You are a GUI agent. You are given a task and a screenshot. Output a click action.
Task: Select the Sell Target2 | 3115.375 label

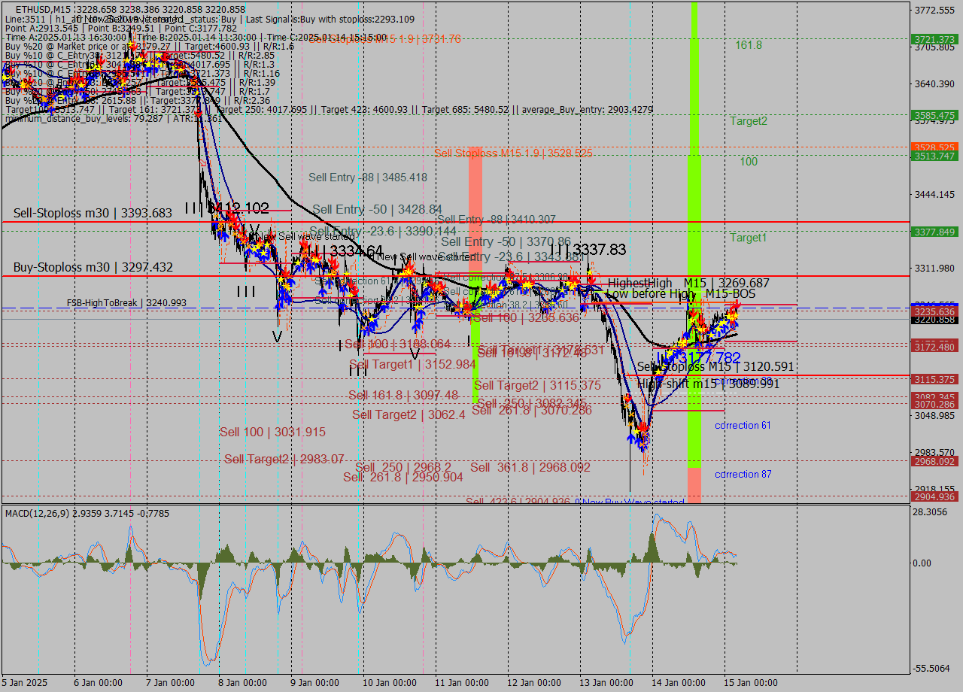pos(537,385)
